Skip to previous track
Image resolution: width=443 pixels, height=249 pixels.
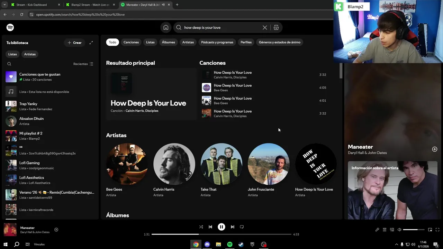(210, 227)
